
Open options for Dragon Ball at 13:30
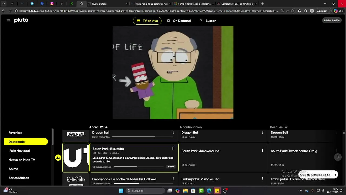click(x=337, y=132)
